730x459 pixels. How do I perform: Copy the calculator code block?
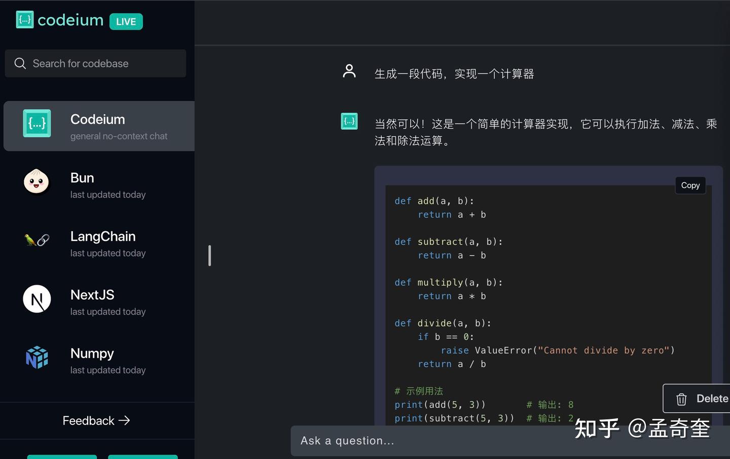690,185
